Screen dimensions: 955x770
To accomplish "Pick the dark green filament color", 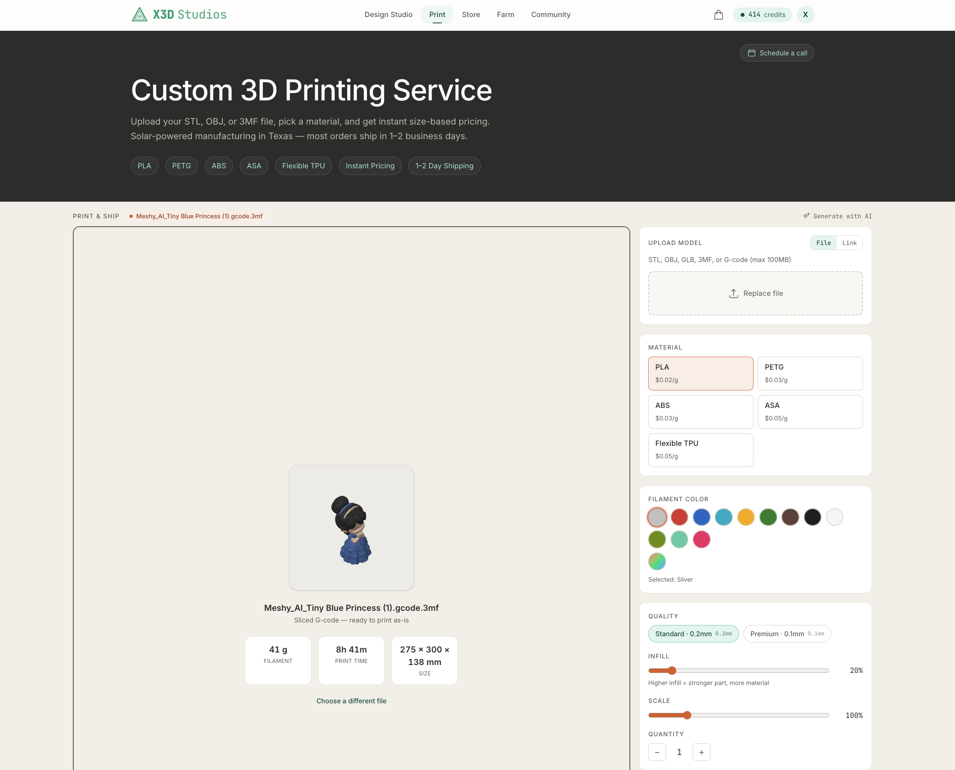I will (x=768, y=517).
